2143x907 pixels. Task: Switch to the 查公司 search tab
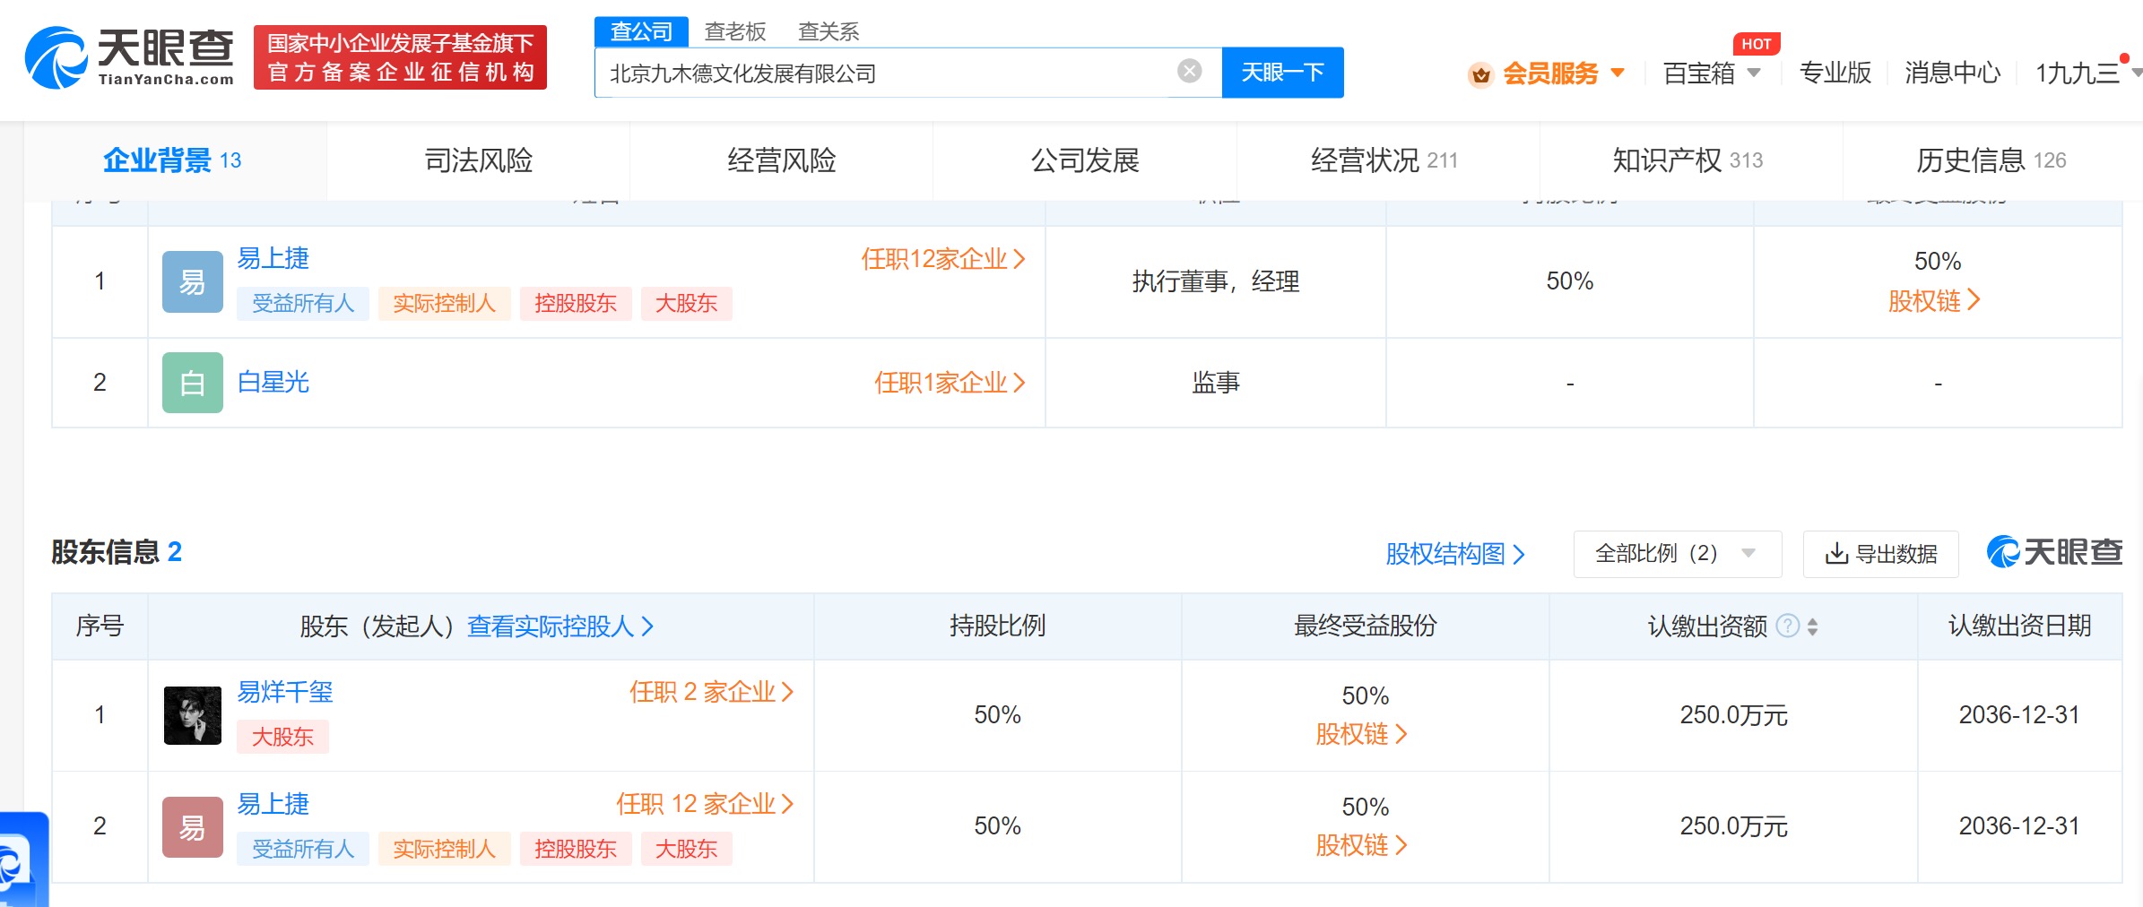click(641, 31)
